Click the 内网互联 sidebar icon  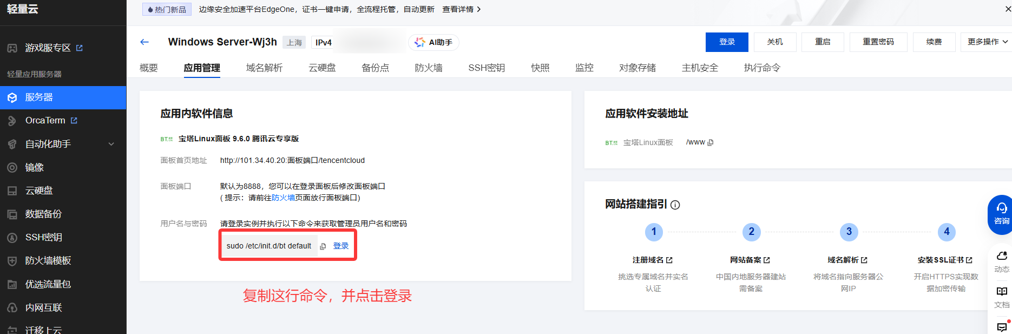(12, 307)
